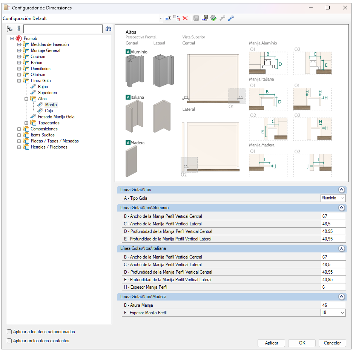This screenshot has width=353, height=352.
Task: Click the collapse all tree icon
Action: [18, 29]
